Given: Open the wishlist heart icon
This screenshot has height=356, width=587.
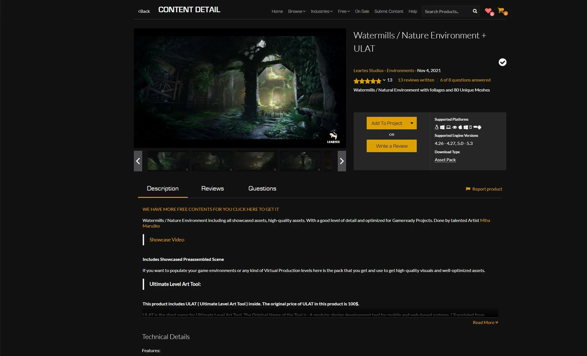Looking at the screenshot, I should coord(488,11).
